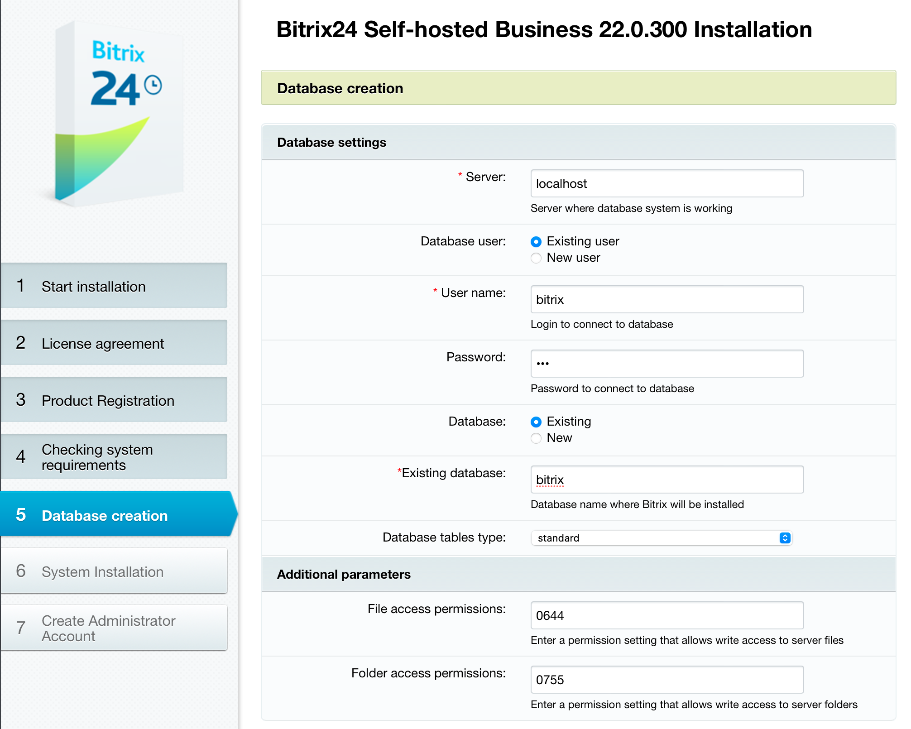Open Database tables type dropdown
The image size is (911, 729).
coord(660,538)
